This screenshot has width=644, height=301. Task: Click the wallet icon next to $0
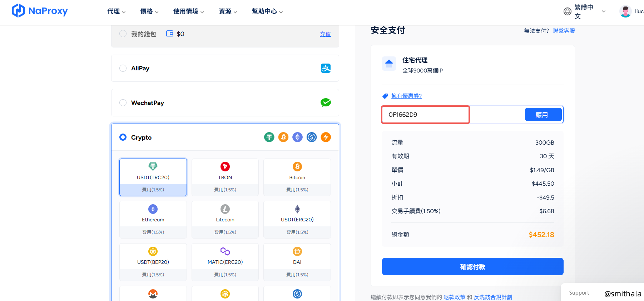pyautogui.click(x=170, y=34)
